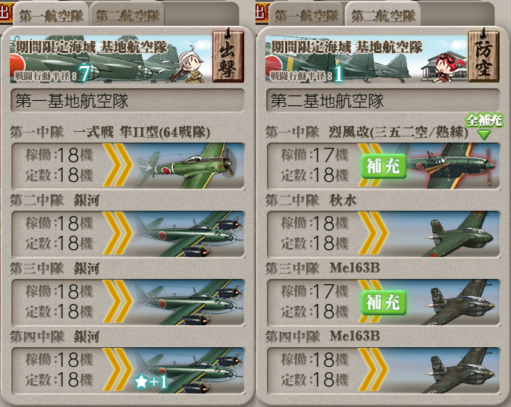This screenshot has height=407, width=511.
Task: Switch to 第一航空隊 tab on right panel
Action: (306, 15)
